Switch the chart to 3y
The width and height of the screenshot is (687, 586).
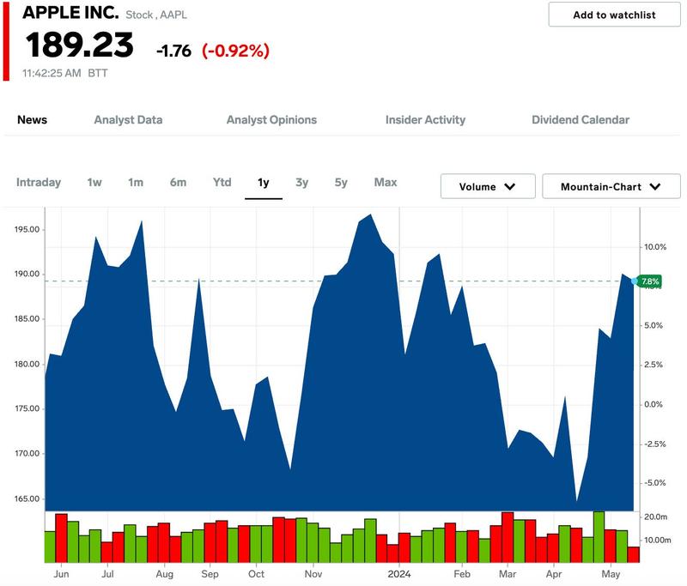[302, 182]
